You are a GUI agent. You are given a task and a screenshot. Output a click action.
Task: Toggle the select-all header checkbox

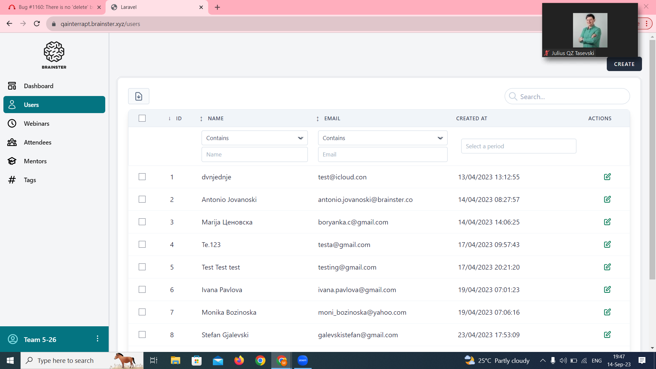point(142,118)
